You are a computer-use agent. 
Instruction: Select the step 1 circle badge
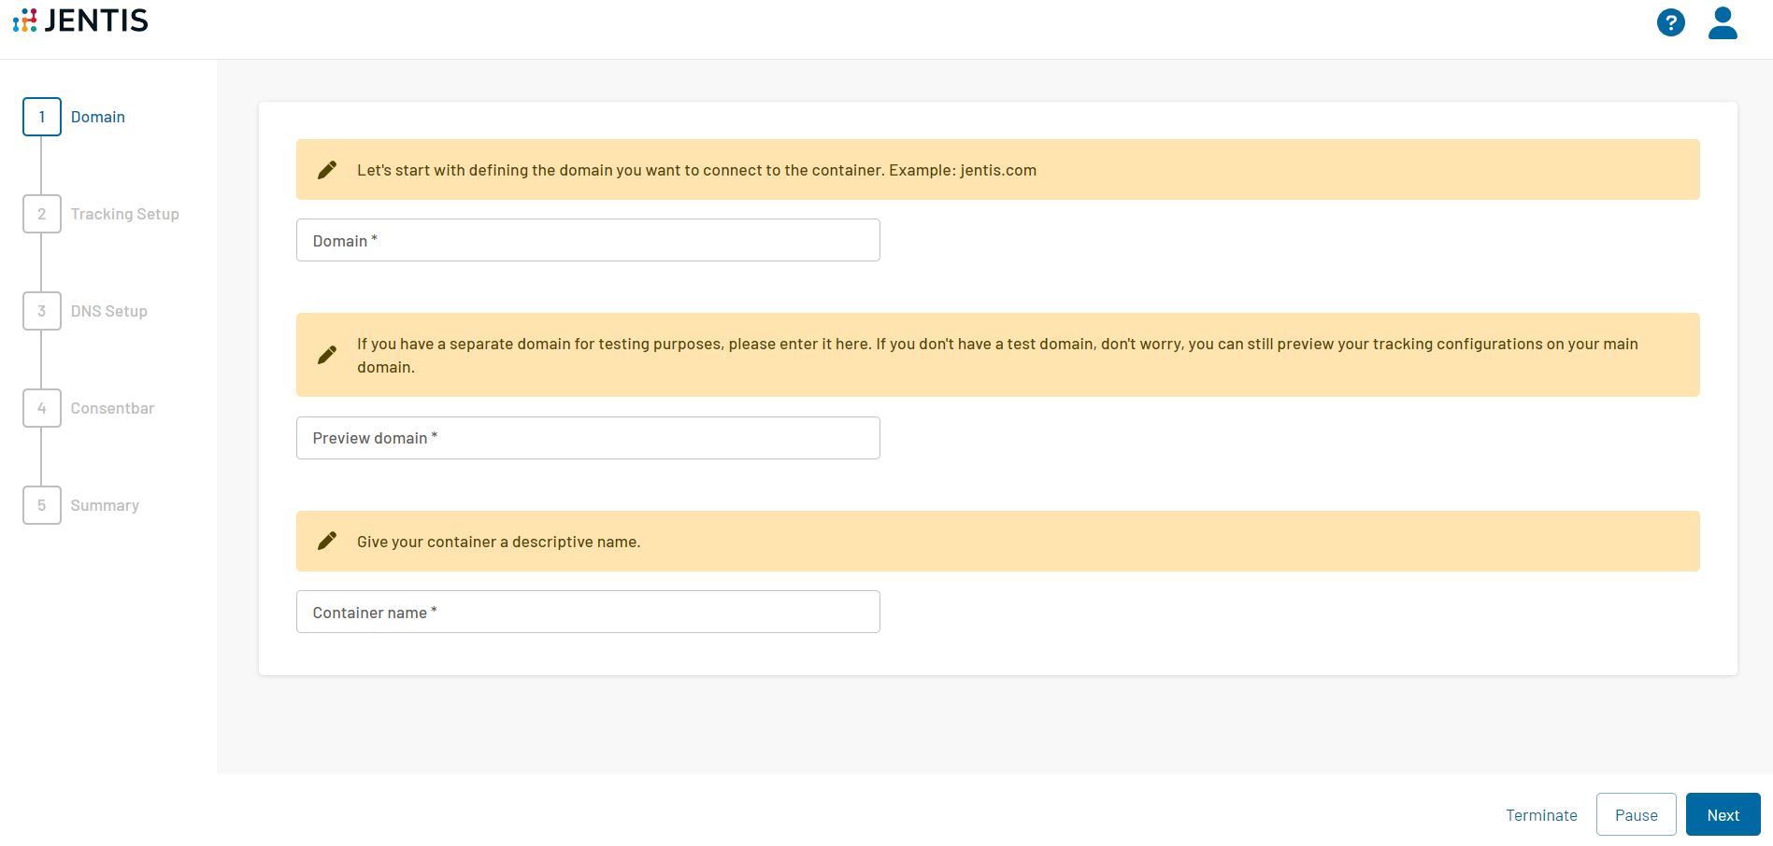pos(41,117)
